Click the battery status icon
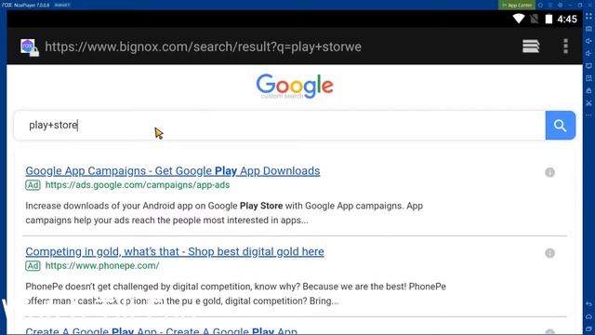The image size is (595, 335). (549, 19)
